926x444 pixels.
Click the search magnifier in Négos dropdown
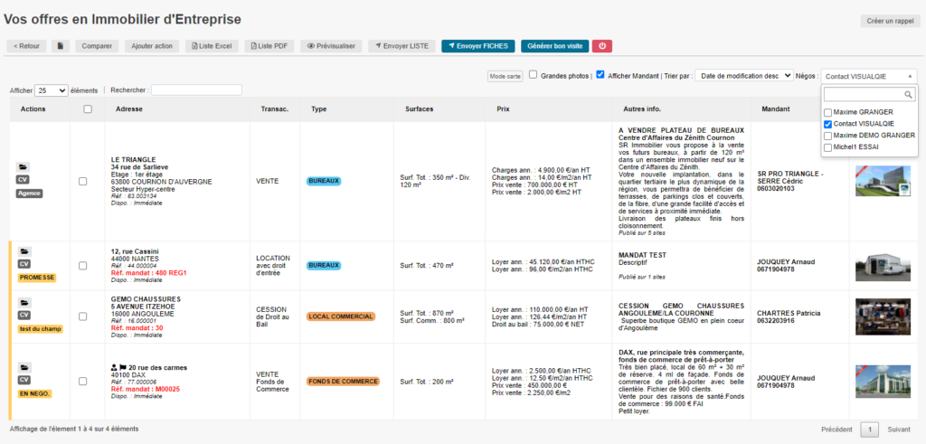tap(910, 95)
